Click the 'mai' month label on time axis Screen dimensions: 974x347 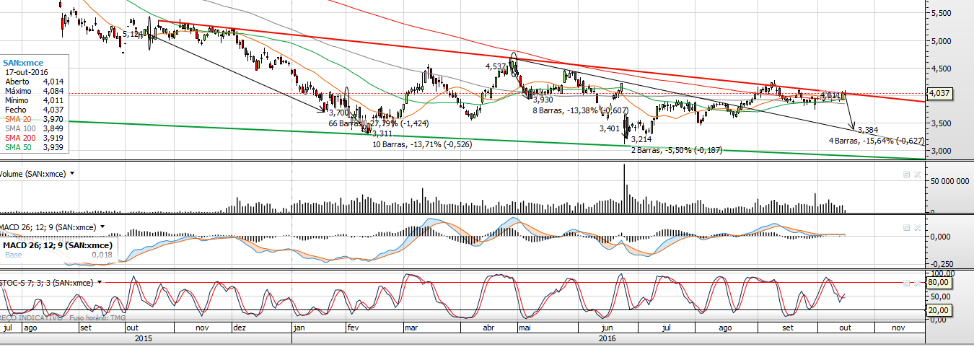(525, 328)
